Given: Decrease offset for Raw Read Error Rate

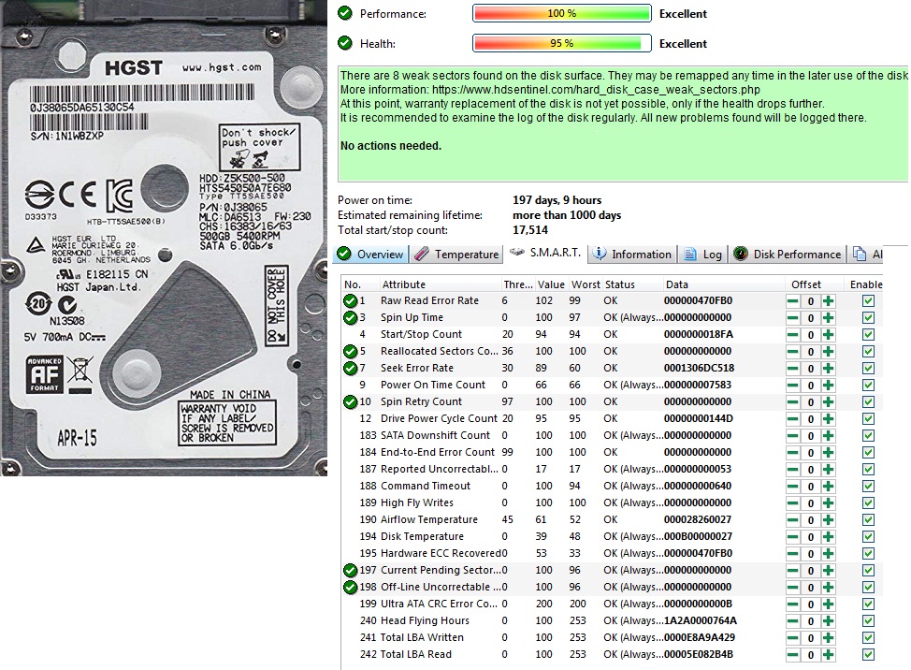Looking at the screenshot, I should point(792,301).
